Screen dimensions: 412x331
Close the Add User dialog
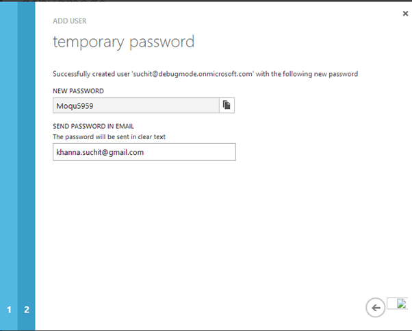pos(405,13)
